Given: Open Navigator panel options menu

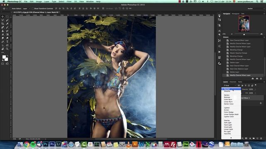Looking at the screenshot, I should pyautogui.click(x=264, y=14).
